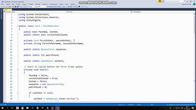Pin the Card.cs tab
Viewport: 196px width, 110px height.
pos(9,9)
